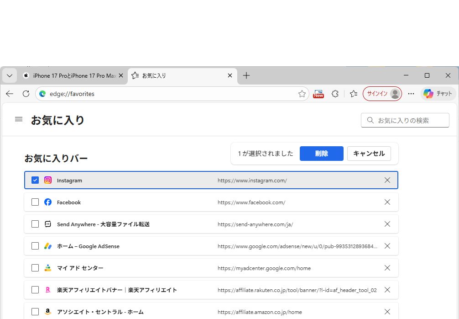This screenshot has height=319, width=459.
Task: Remove Facebook favorite with X icon
Action: click(387, 202)
